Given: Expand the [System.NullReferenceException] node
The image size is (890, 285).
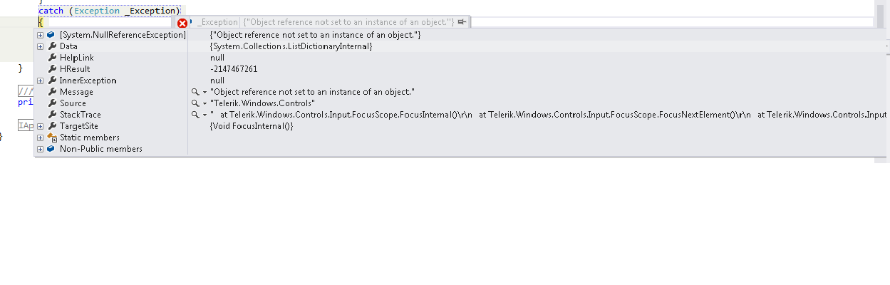Looking at the screenshot, I should pyautogui.click(x=41, y=35).
